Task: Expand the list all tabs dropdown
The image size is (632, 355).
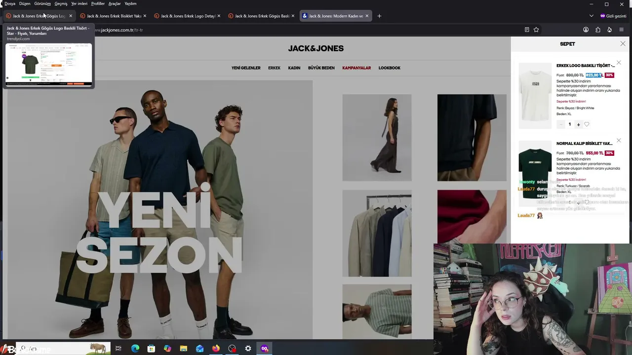Action: tap(591, 16)
